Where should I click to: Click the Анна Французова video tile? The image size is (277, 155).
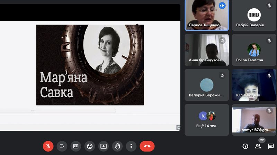click(207, 50)
